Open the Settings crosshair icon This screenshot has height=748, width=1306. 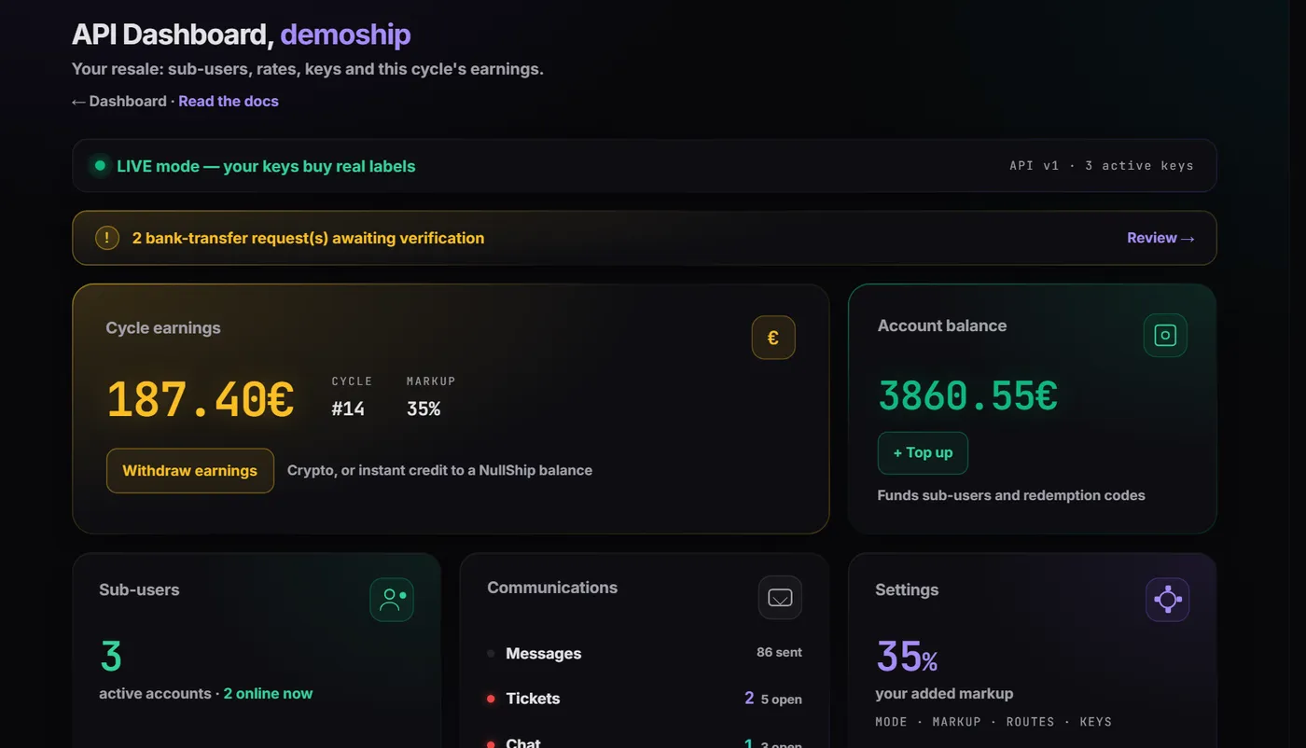click(x=1168, y=600)
